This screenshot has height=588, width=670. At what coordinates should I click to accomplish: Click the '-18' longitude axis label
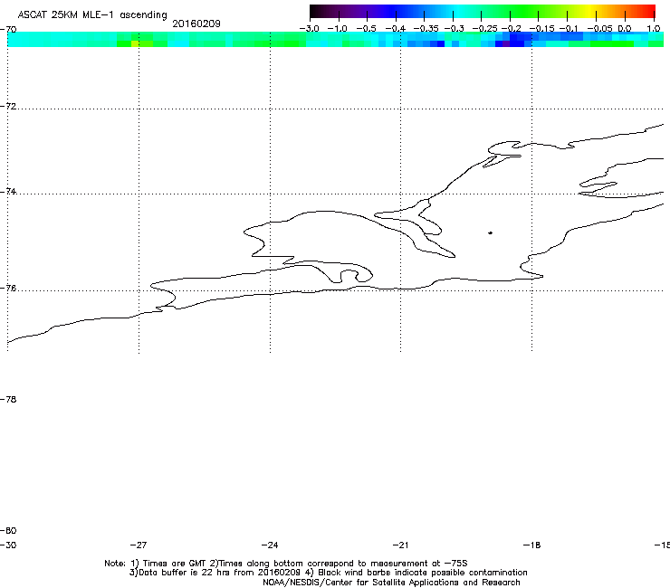pyautogui.click(x=531, y=545)
